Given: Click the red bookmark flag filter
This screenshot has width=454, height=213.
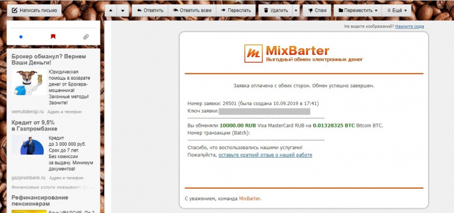Looking at the screenshot, I should click(x=53, y=37).
